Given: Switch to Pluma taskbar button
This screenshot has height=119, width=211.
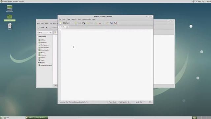Looking at the screenshot, I should click(x=37, y=118).
